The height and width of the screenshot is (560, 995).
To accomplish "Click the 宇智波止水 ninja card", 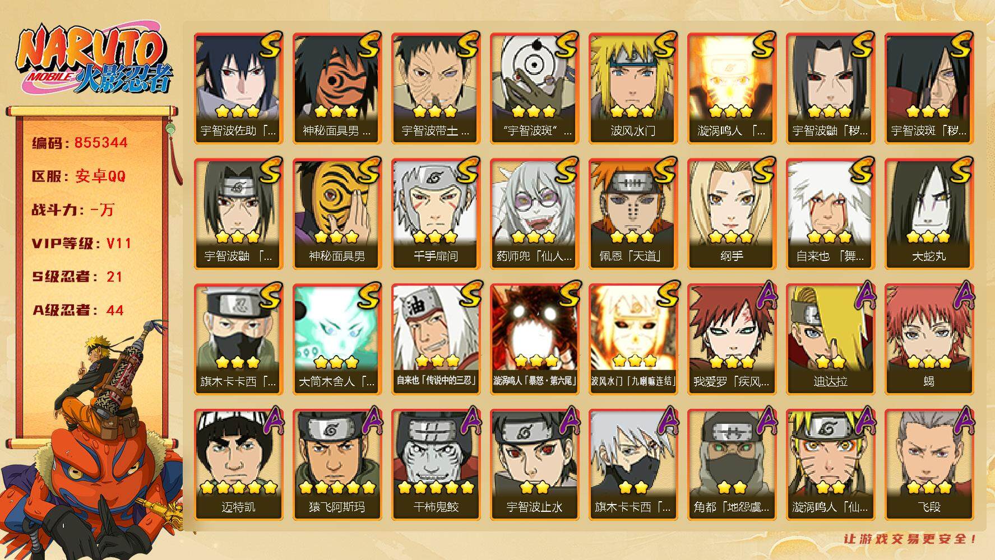I will [x=534, y=464].
